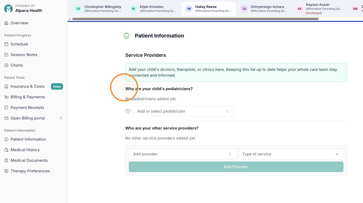Viewport: 363px width, 203px height.
Task: Click the Charts icon
Action: [6, 65]
